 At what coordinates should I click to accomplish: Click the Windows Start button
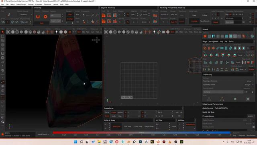point(75,142)
